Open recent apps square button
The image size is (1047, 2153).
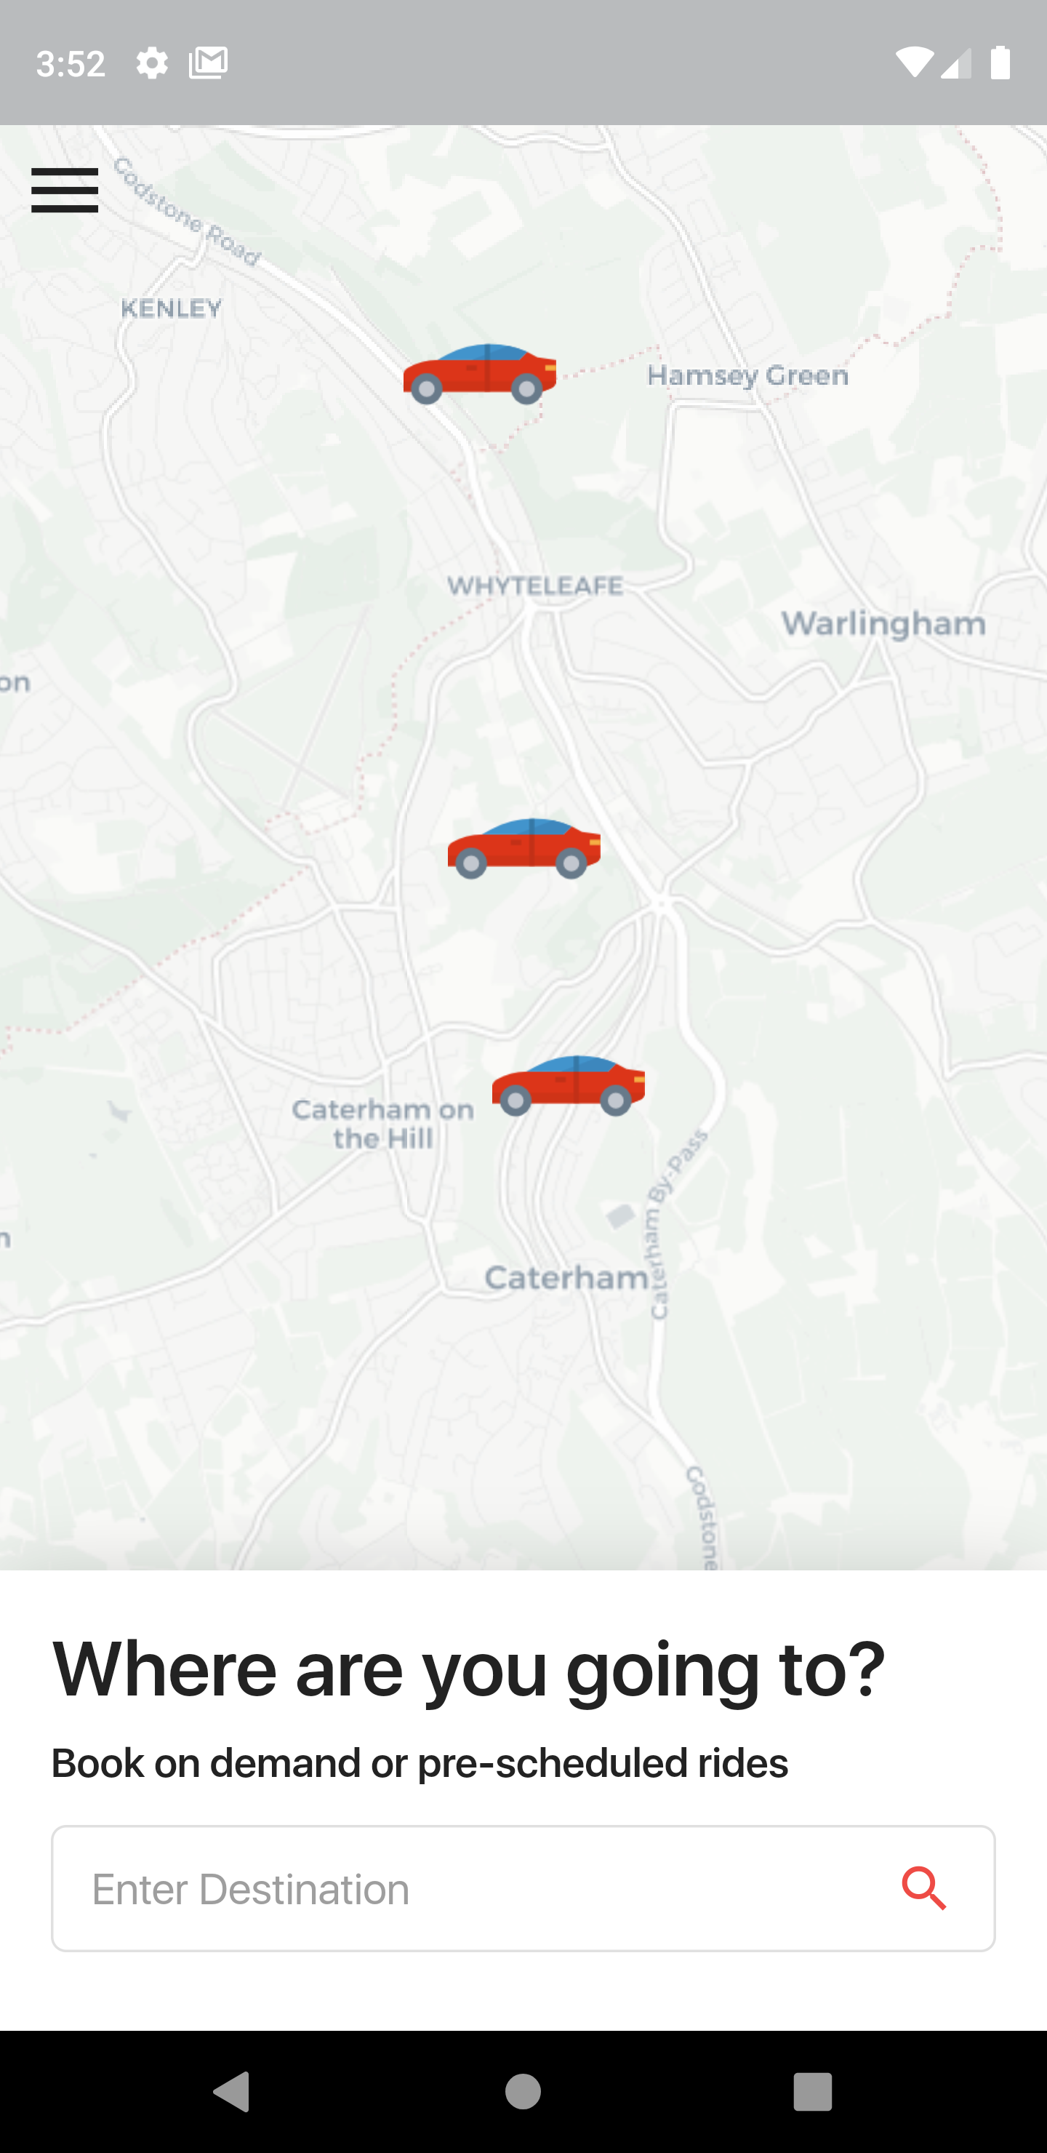pyautogui.click(x=812, y=2091)
